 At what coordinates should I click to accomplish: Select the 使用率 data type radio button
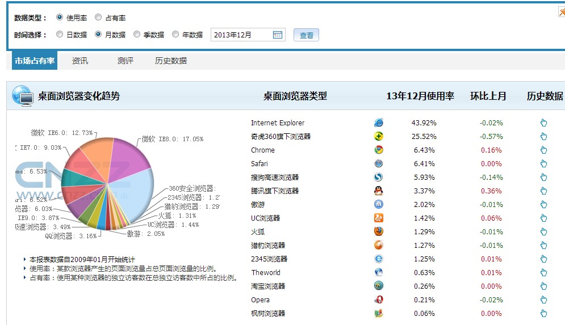point(60,17)
